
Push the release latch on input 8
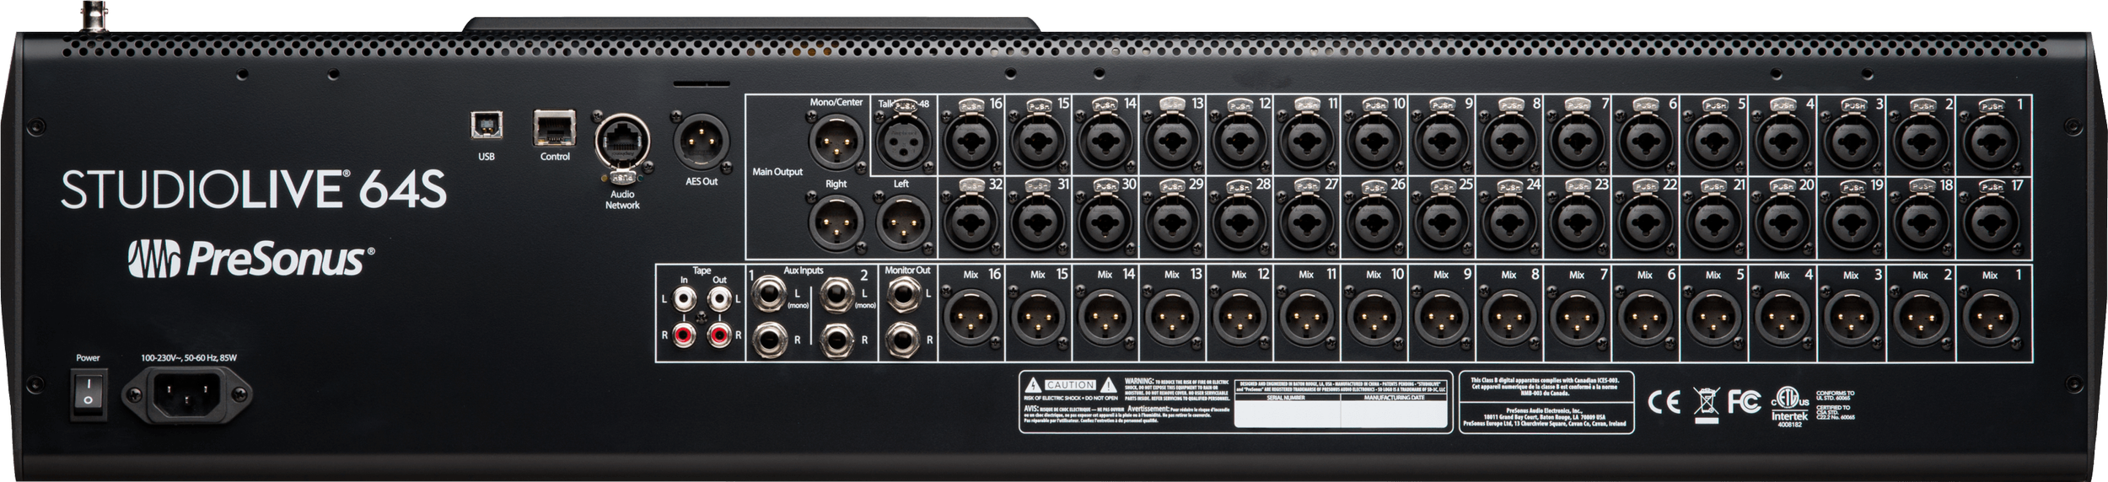1509,107
